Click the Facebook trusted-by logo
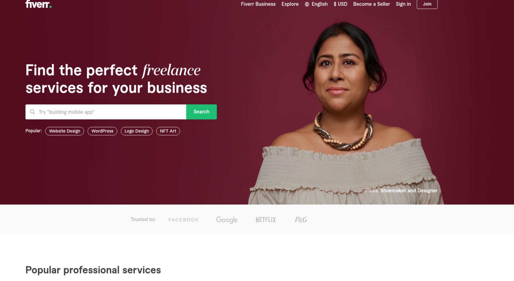Viewport: 514px width, 281px height. (x=183, y=220)
